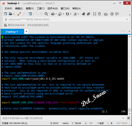Viewport: 132px width, 126px height.
Task: Open the tab list dropdown arrow
Action: (x=129, y=31)
